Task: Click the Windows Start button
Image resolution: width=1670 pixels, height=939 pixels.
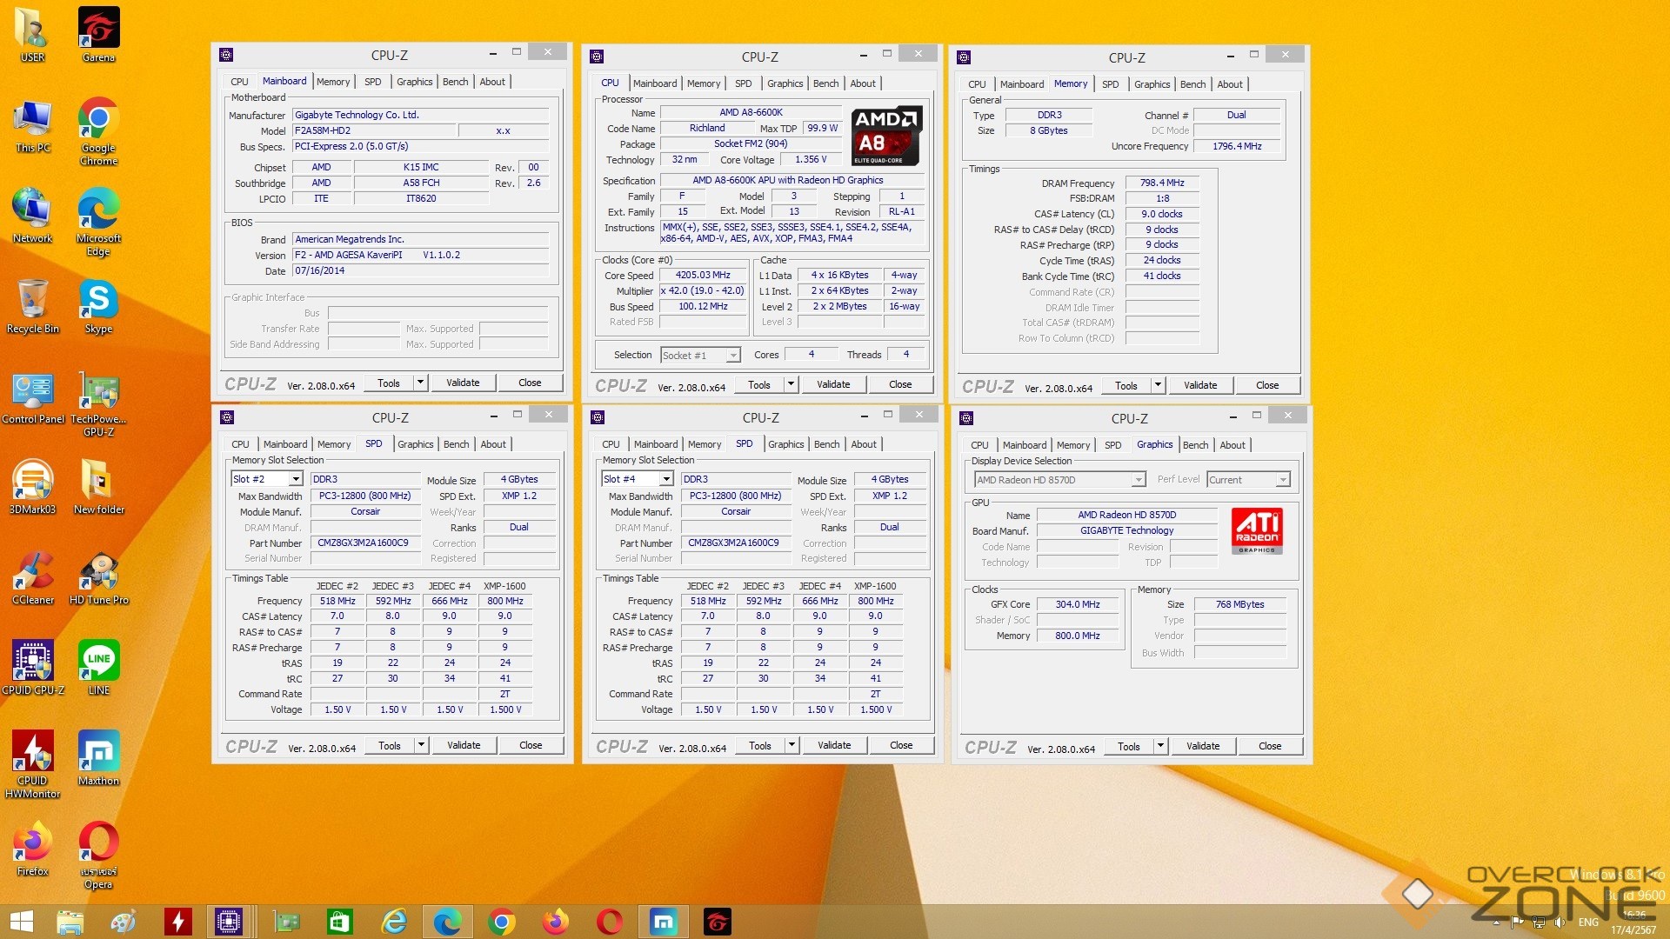Action: coord(22,922)
